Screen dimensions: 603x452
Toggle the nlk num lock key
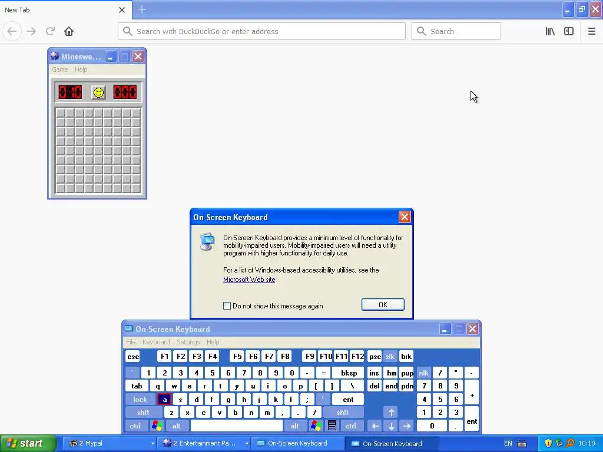click(x=423, y=373)
